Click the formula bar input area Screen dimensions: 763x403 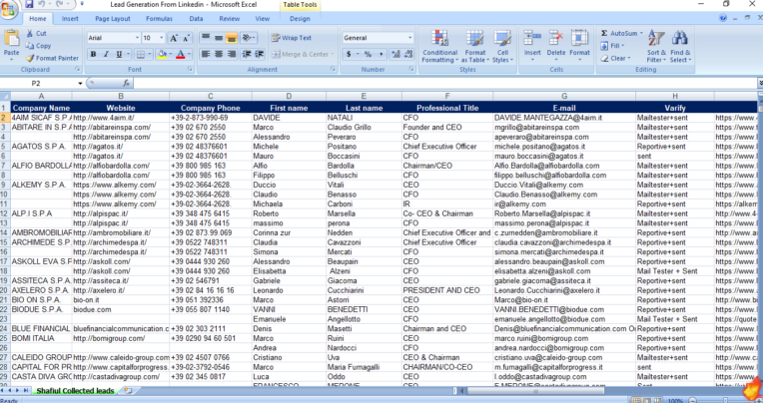point(444,83)
